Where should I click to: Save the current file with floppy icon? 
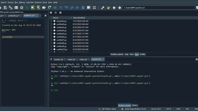point(5,8)
